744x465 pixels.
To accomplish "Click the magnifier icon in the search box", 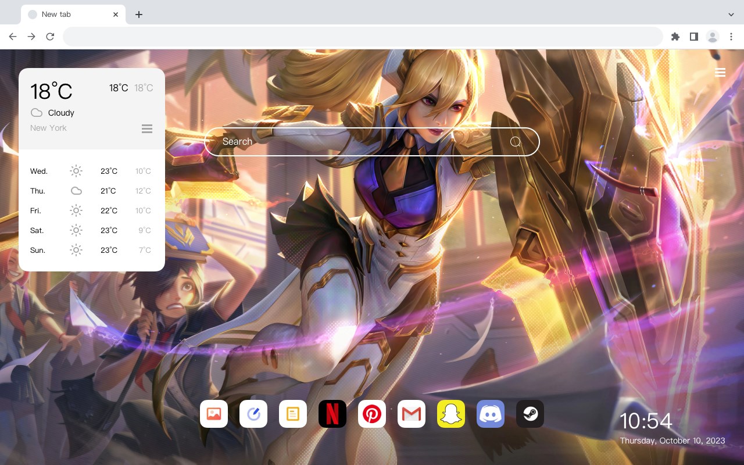I will [516, 142].
